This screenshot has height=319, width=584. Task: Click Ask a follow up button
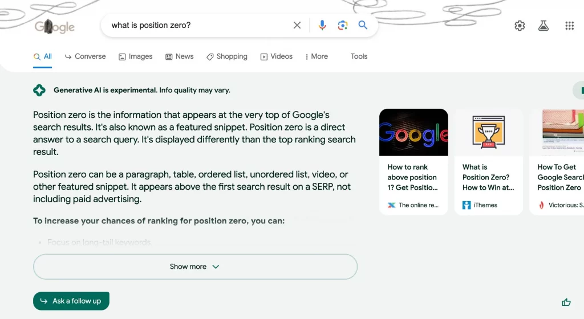(71, 301)
